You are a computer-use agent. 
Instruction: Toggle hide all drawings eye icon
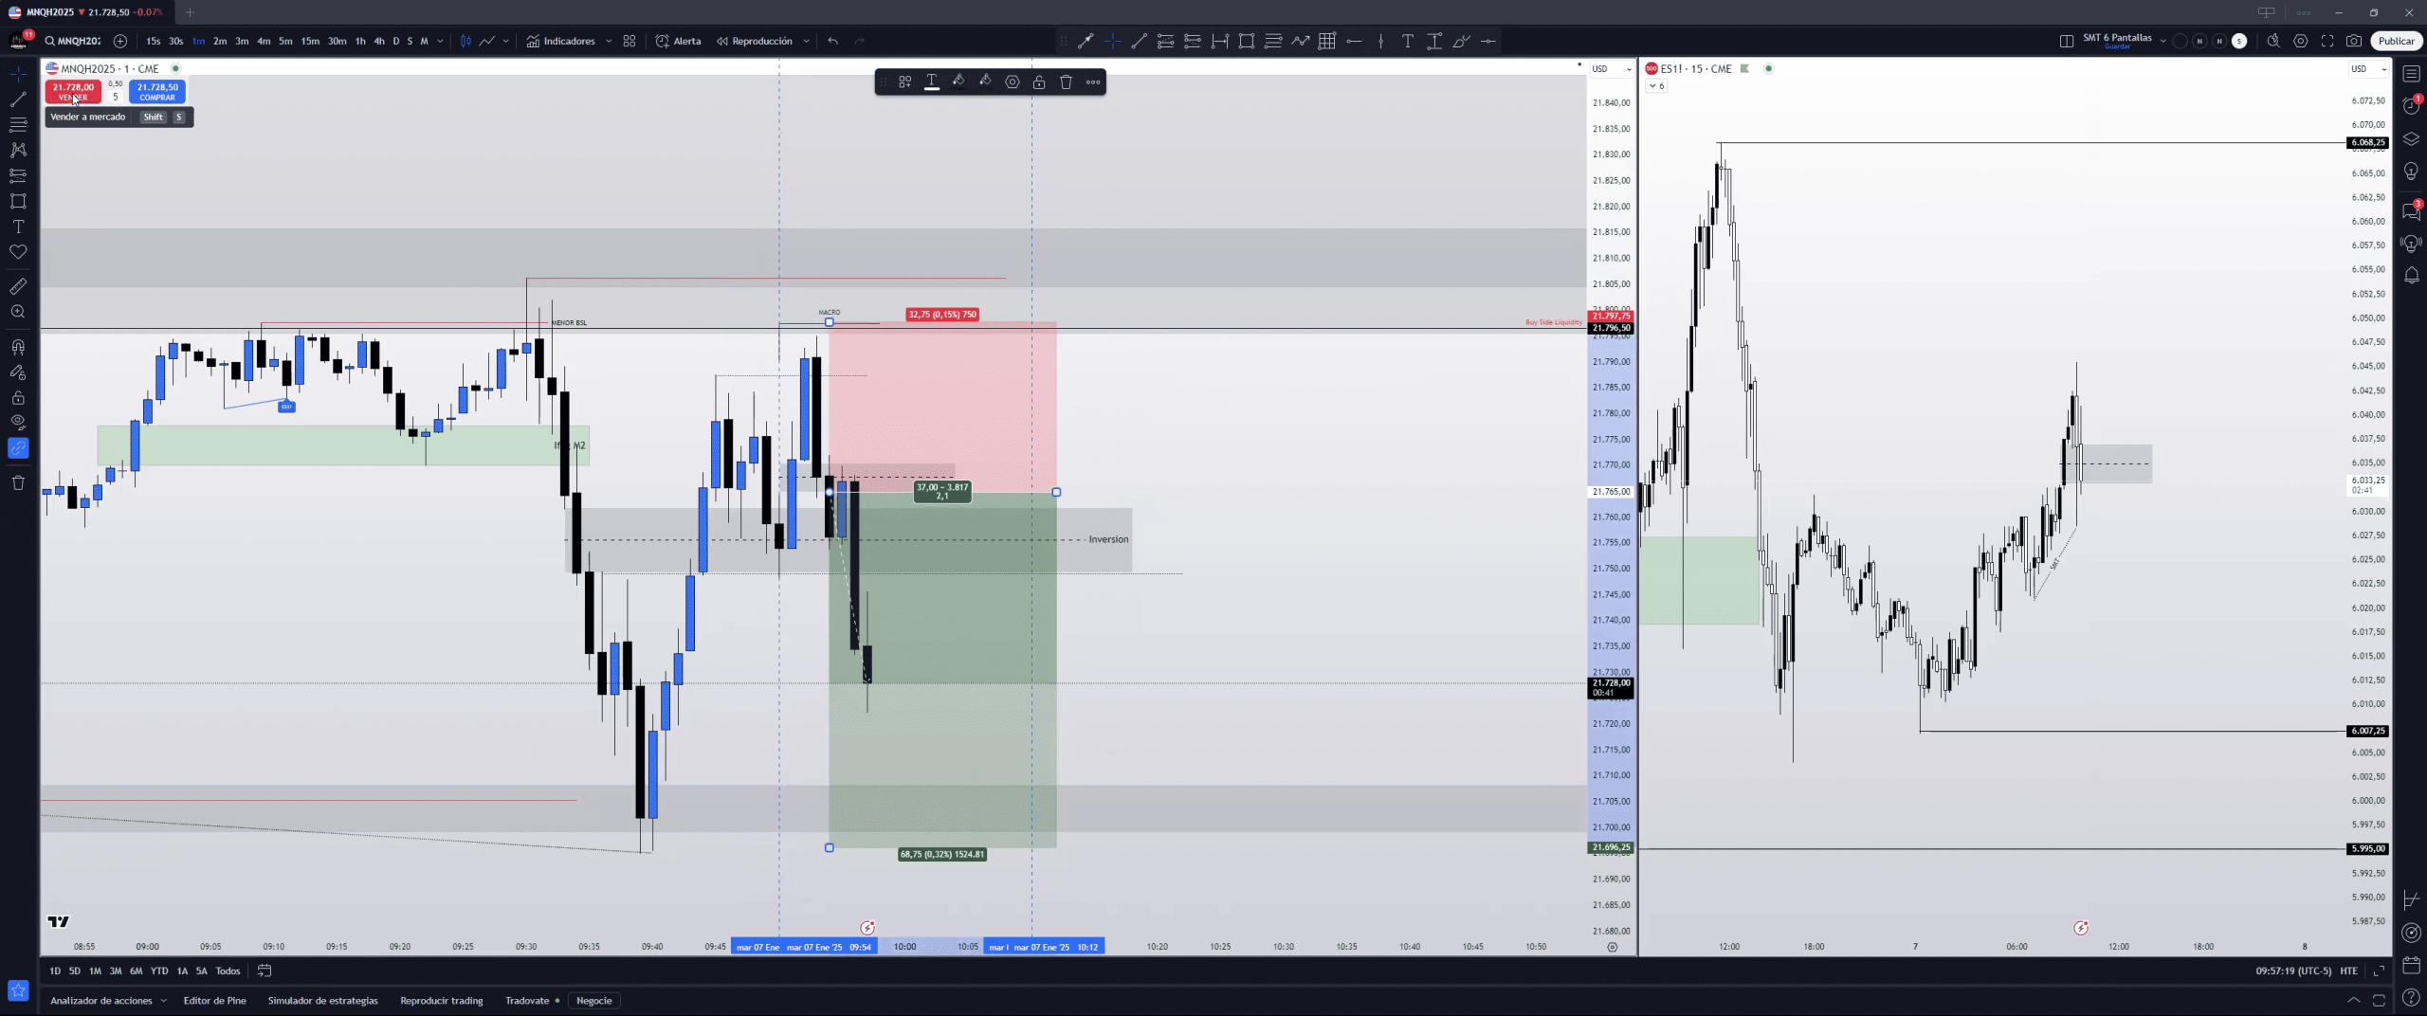(18, 422)
